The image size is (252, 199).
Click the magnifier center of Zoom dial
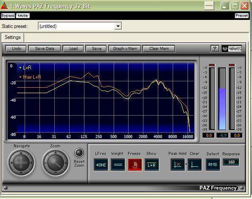[x=56, y=163]
